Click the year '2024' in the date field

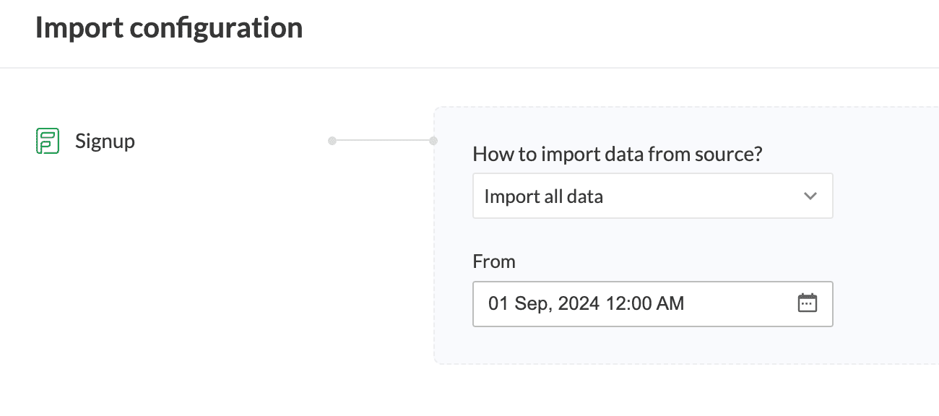point(578,304)
